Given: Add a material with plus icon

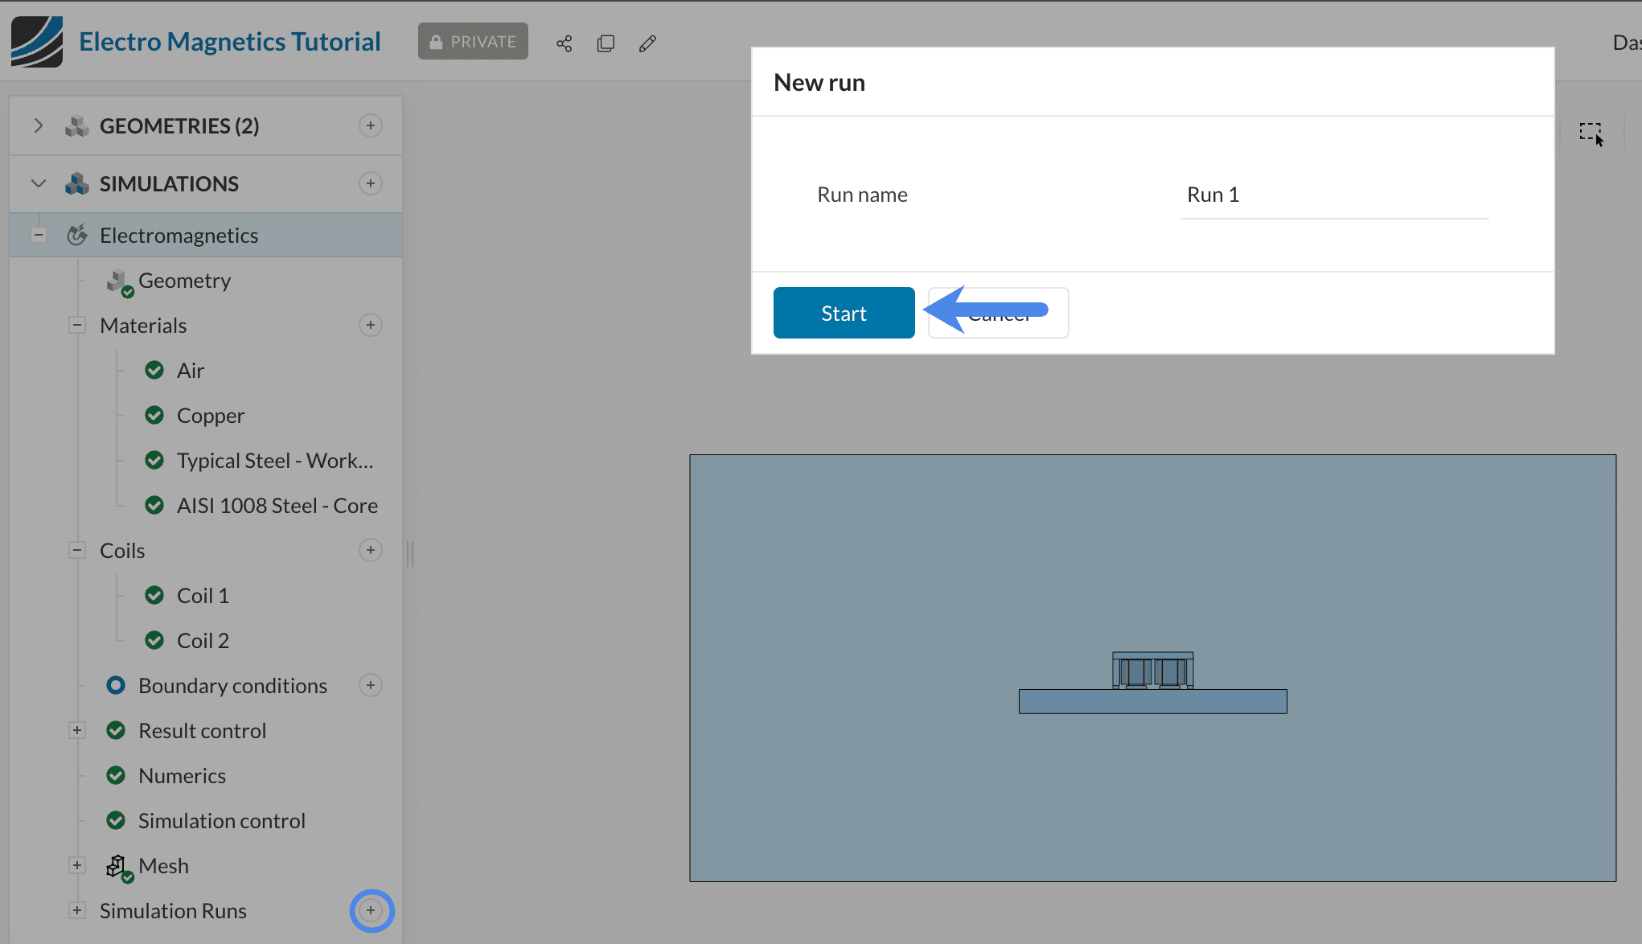Looking at the screenshot, I should tap(370, 325).
